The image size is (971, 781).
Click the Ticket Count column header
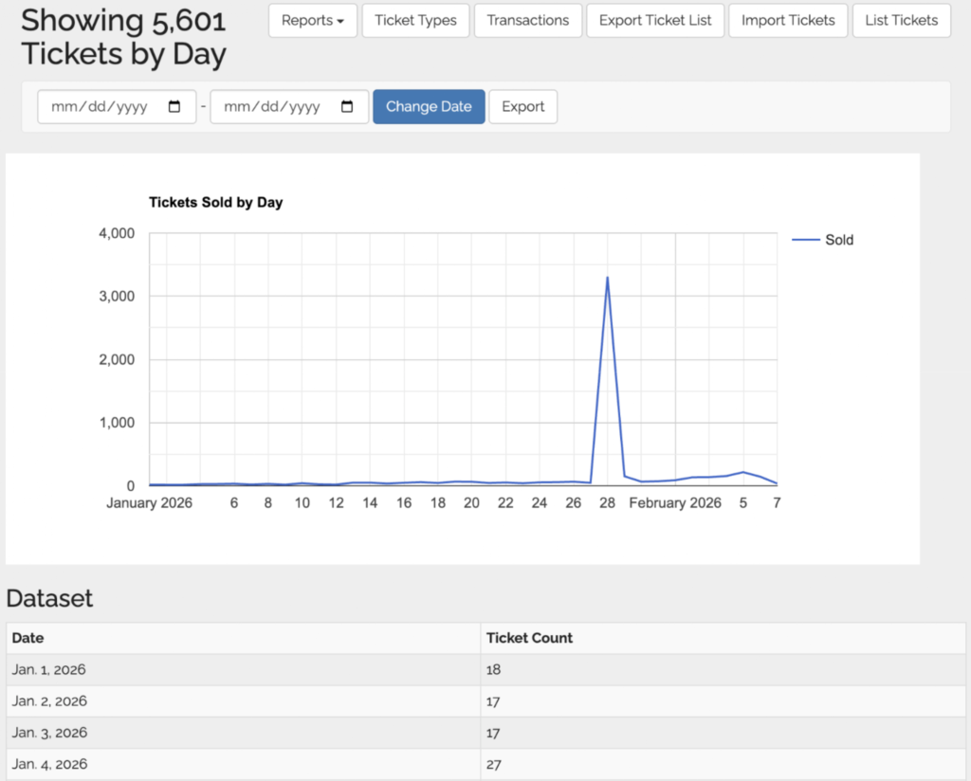[x=529, y=638]
